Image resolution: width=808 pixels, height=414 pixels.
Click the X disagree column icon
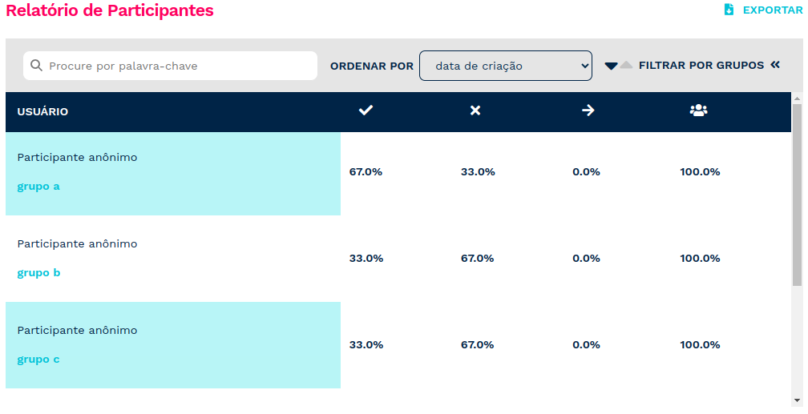pos(475,111)
